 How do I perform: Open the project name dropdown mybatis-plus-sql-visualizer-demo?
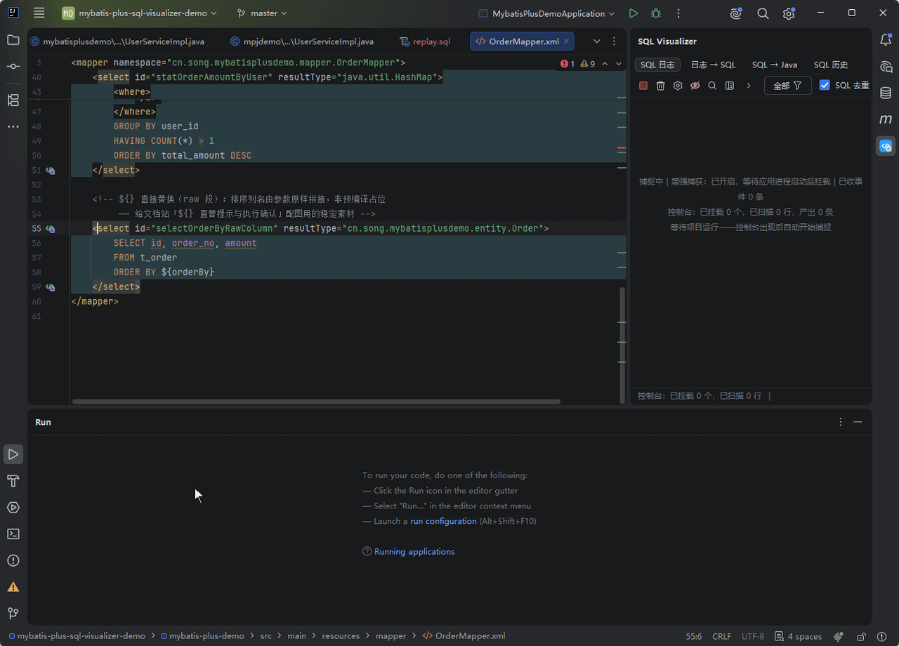[x=140, y=13]
